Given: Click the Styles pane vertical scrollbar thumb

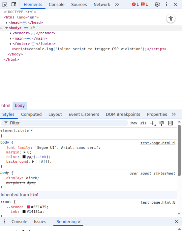Looking at the screenshot, I should coord(179,150).
